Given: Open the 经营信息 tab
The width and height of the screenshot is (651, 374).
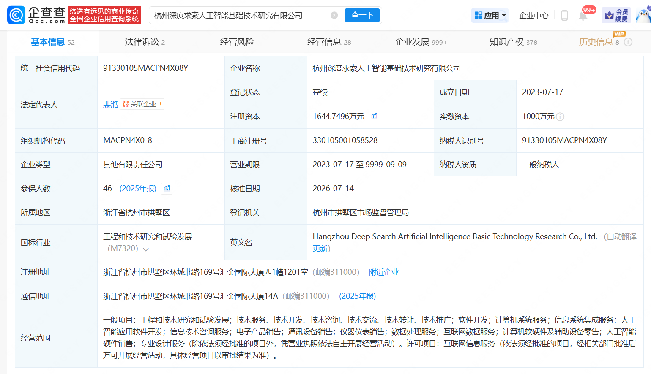Looking at the screenshot, I should [x=329, y=42].
